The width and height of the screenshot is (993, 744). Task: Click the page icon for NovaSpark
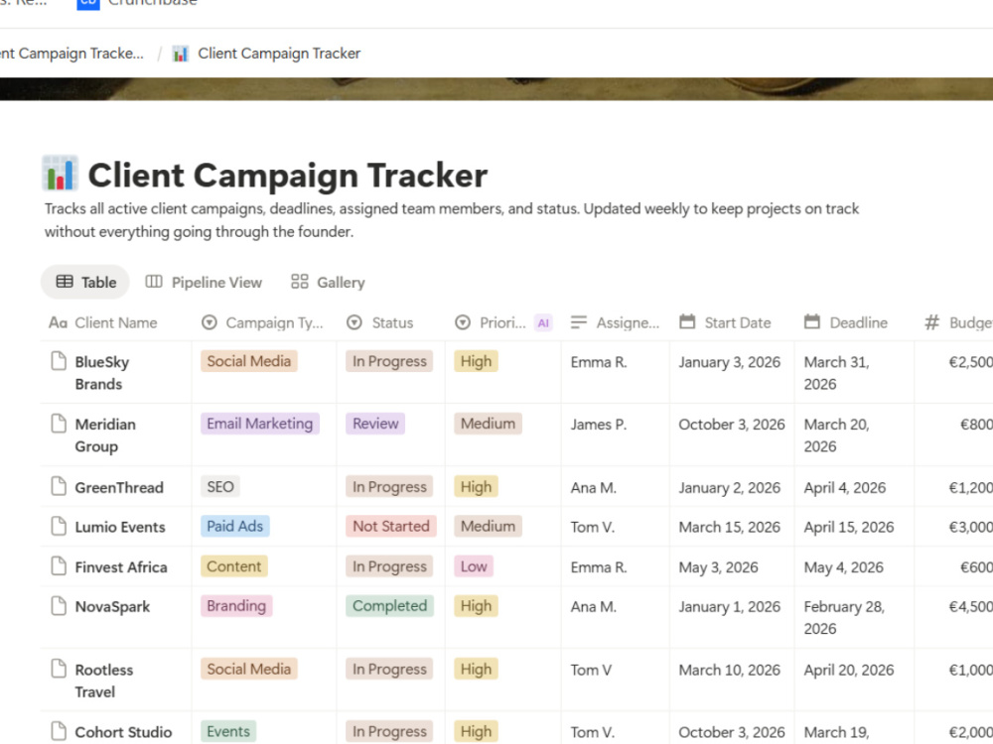(x=59, y=605)
